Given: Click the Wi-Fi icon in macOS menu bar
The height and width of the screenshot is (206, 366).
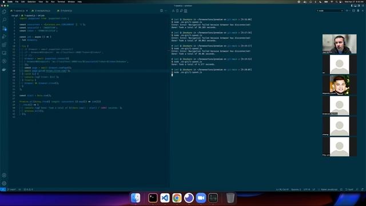Looking at the screenshot, I should pos(332,2).
